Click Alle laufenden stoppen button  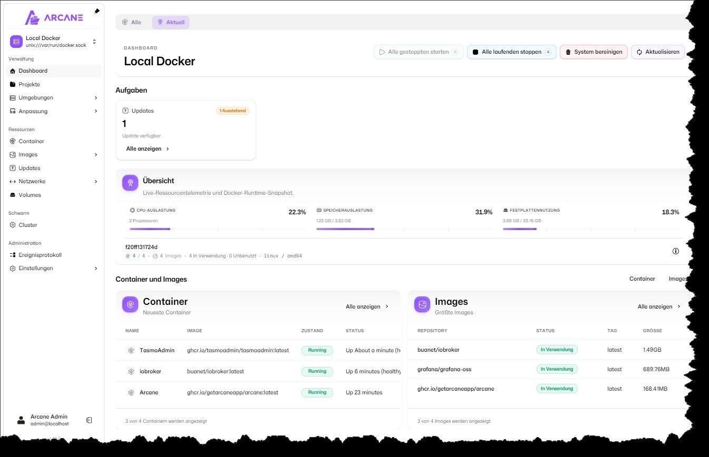click(x=511, y=52)
